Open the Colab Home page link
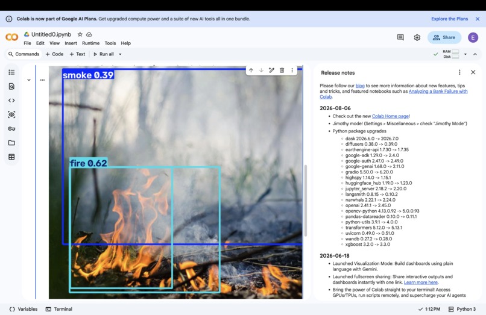The height and width of the screenshot is (315, 486). point(390,116)
